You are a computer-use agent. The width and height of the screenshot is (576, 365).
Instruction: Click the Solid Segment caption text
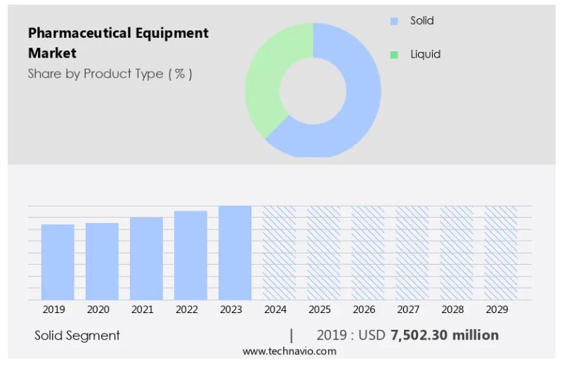(77, 336)
